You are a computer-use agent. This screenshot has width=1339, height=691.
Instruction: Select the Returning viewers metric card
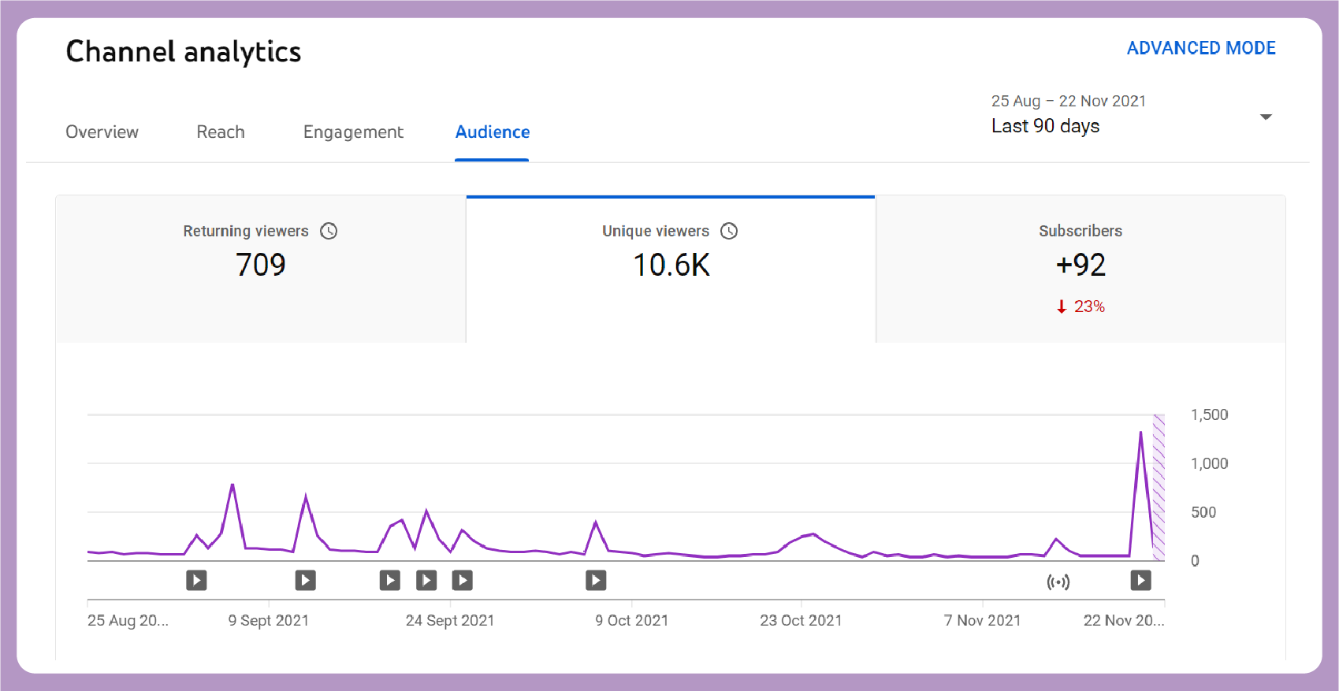(261, 269)
